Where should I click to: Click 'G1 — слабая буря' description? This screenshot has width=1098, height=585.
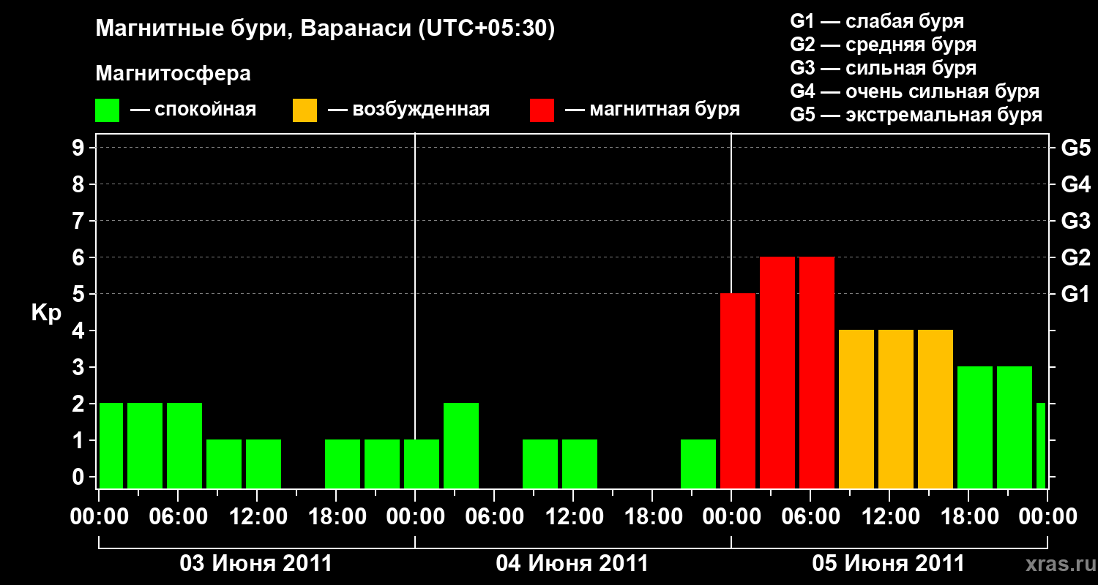point(877,21)
